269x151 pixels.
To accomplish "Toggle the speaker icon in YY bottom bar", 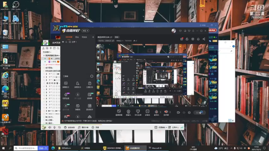I will point(50,128).
